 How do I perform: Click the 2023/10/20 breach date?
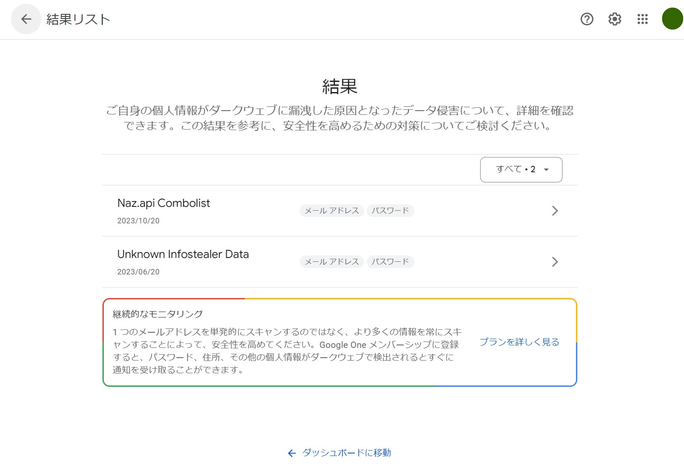(x=138, y=221)
